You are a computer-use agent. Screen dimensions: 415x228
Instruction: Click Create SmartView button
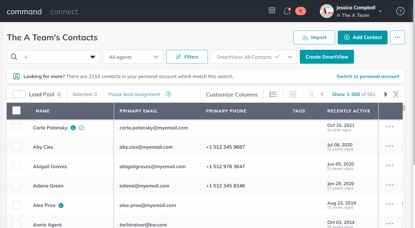(x=327, y=57)
